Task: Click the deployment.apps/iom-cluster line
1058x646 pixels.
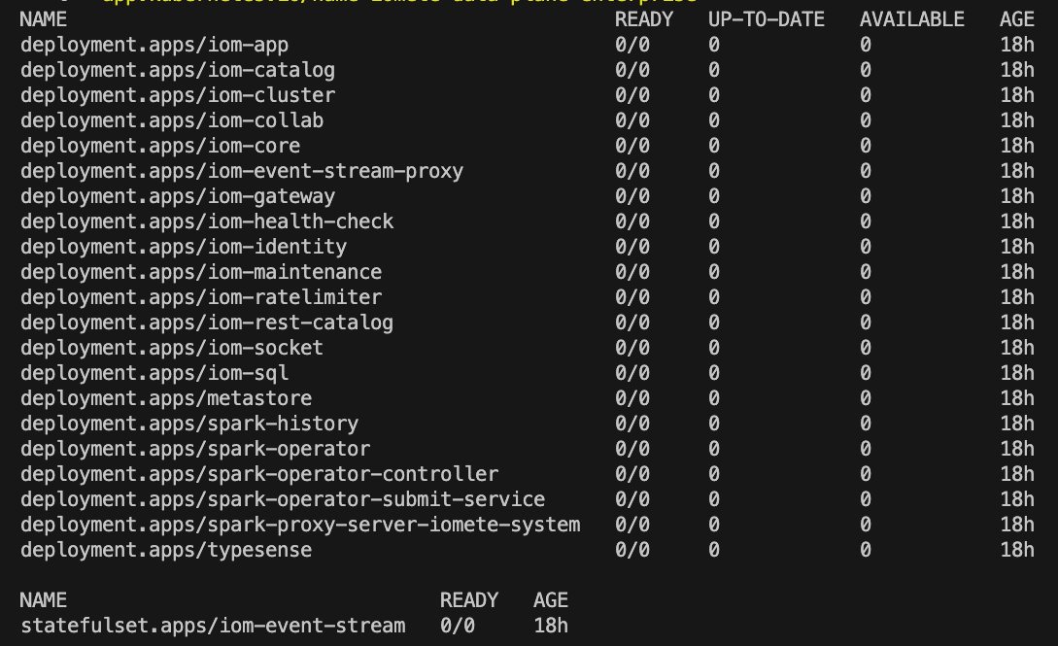Action: pos(178,95)
